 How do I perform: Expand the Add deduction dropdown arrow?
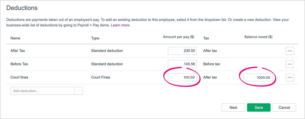tap(79, 91)
